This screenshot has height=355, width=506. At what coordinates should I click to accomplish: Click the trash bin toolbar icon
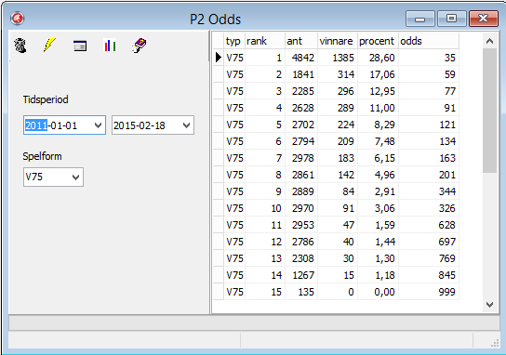[x=20, y=46]
